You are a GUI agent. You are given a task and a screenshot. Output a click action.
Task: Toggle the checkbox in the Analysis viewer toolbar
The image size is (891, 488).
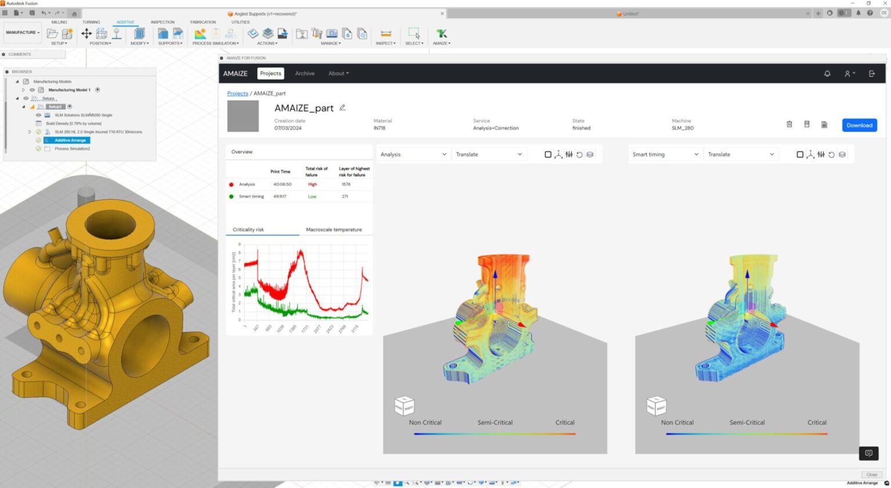[548, 154]
